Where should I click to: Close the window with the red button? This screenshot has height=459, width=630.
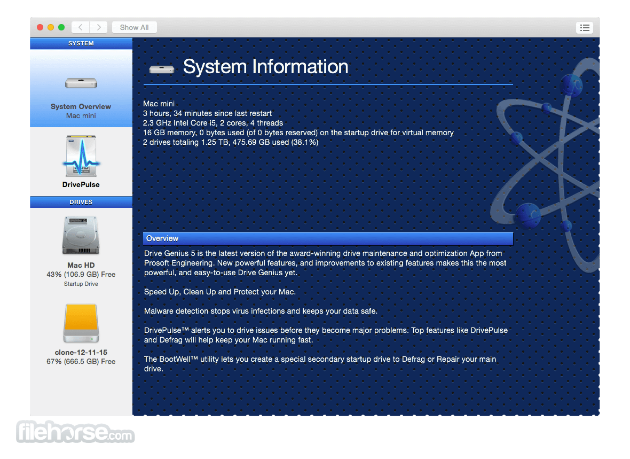click(40, 27)
